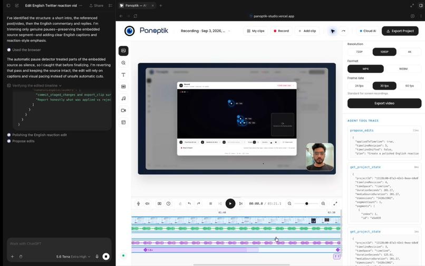The height and width of the screenshot is (266, 425).
Task: Select the zoom effect tool in the left toolbar
Action: 123,63
